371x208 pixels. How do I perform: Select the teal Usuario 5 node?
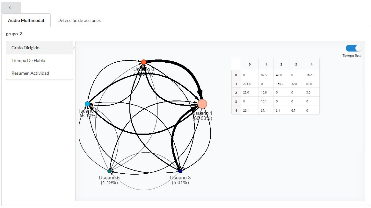[109, 171]
